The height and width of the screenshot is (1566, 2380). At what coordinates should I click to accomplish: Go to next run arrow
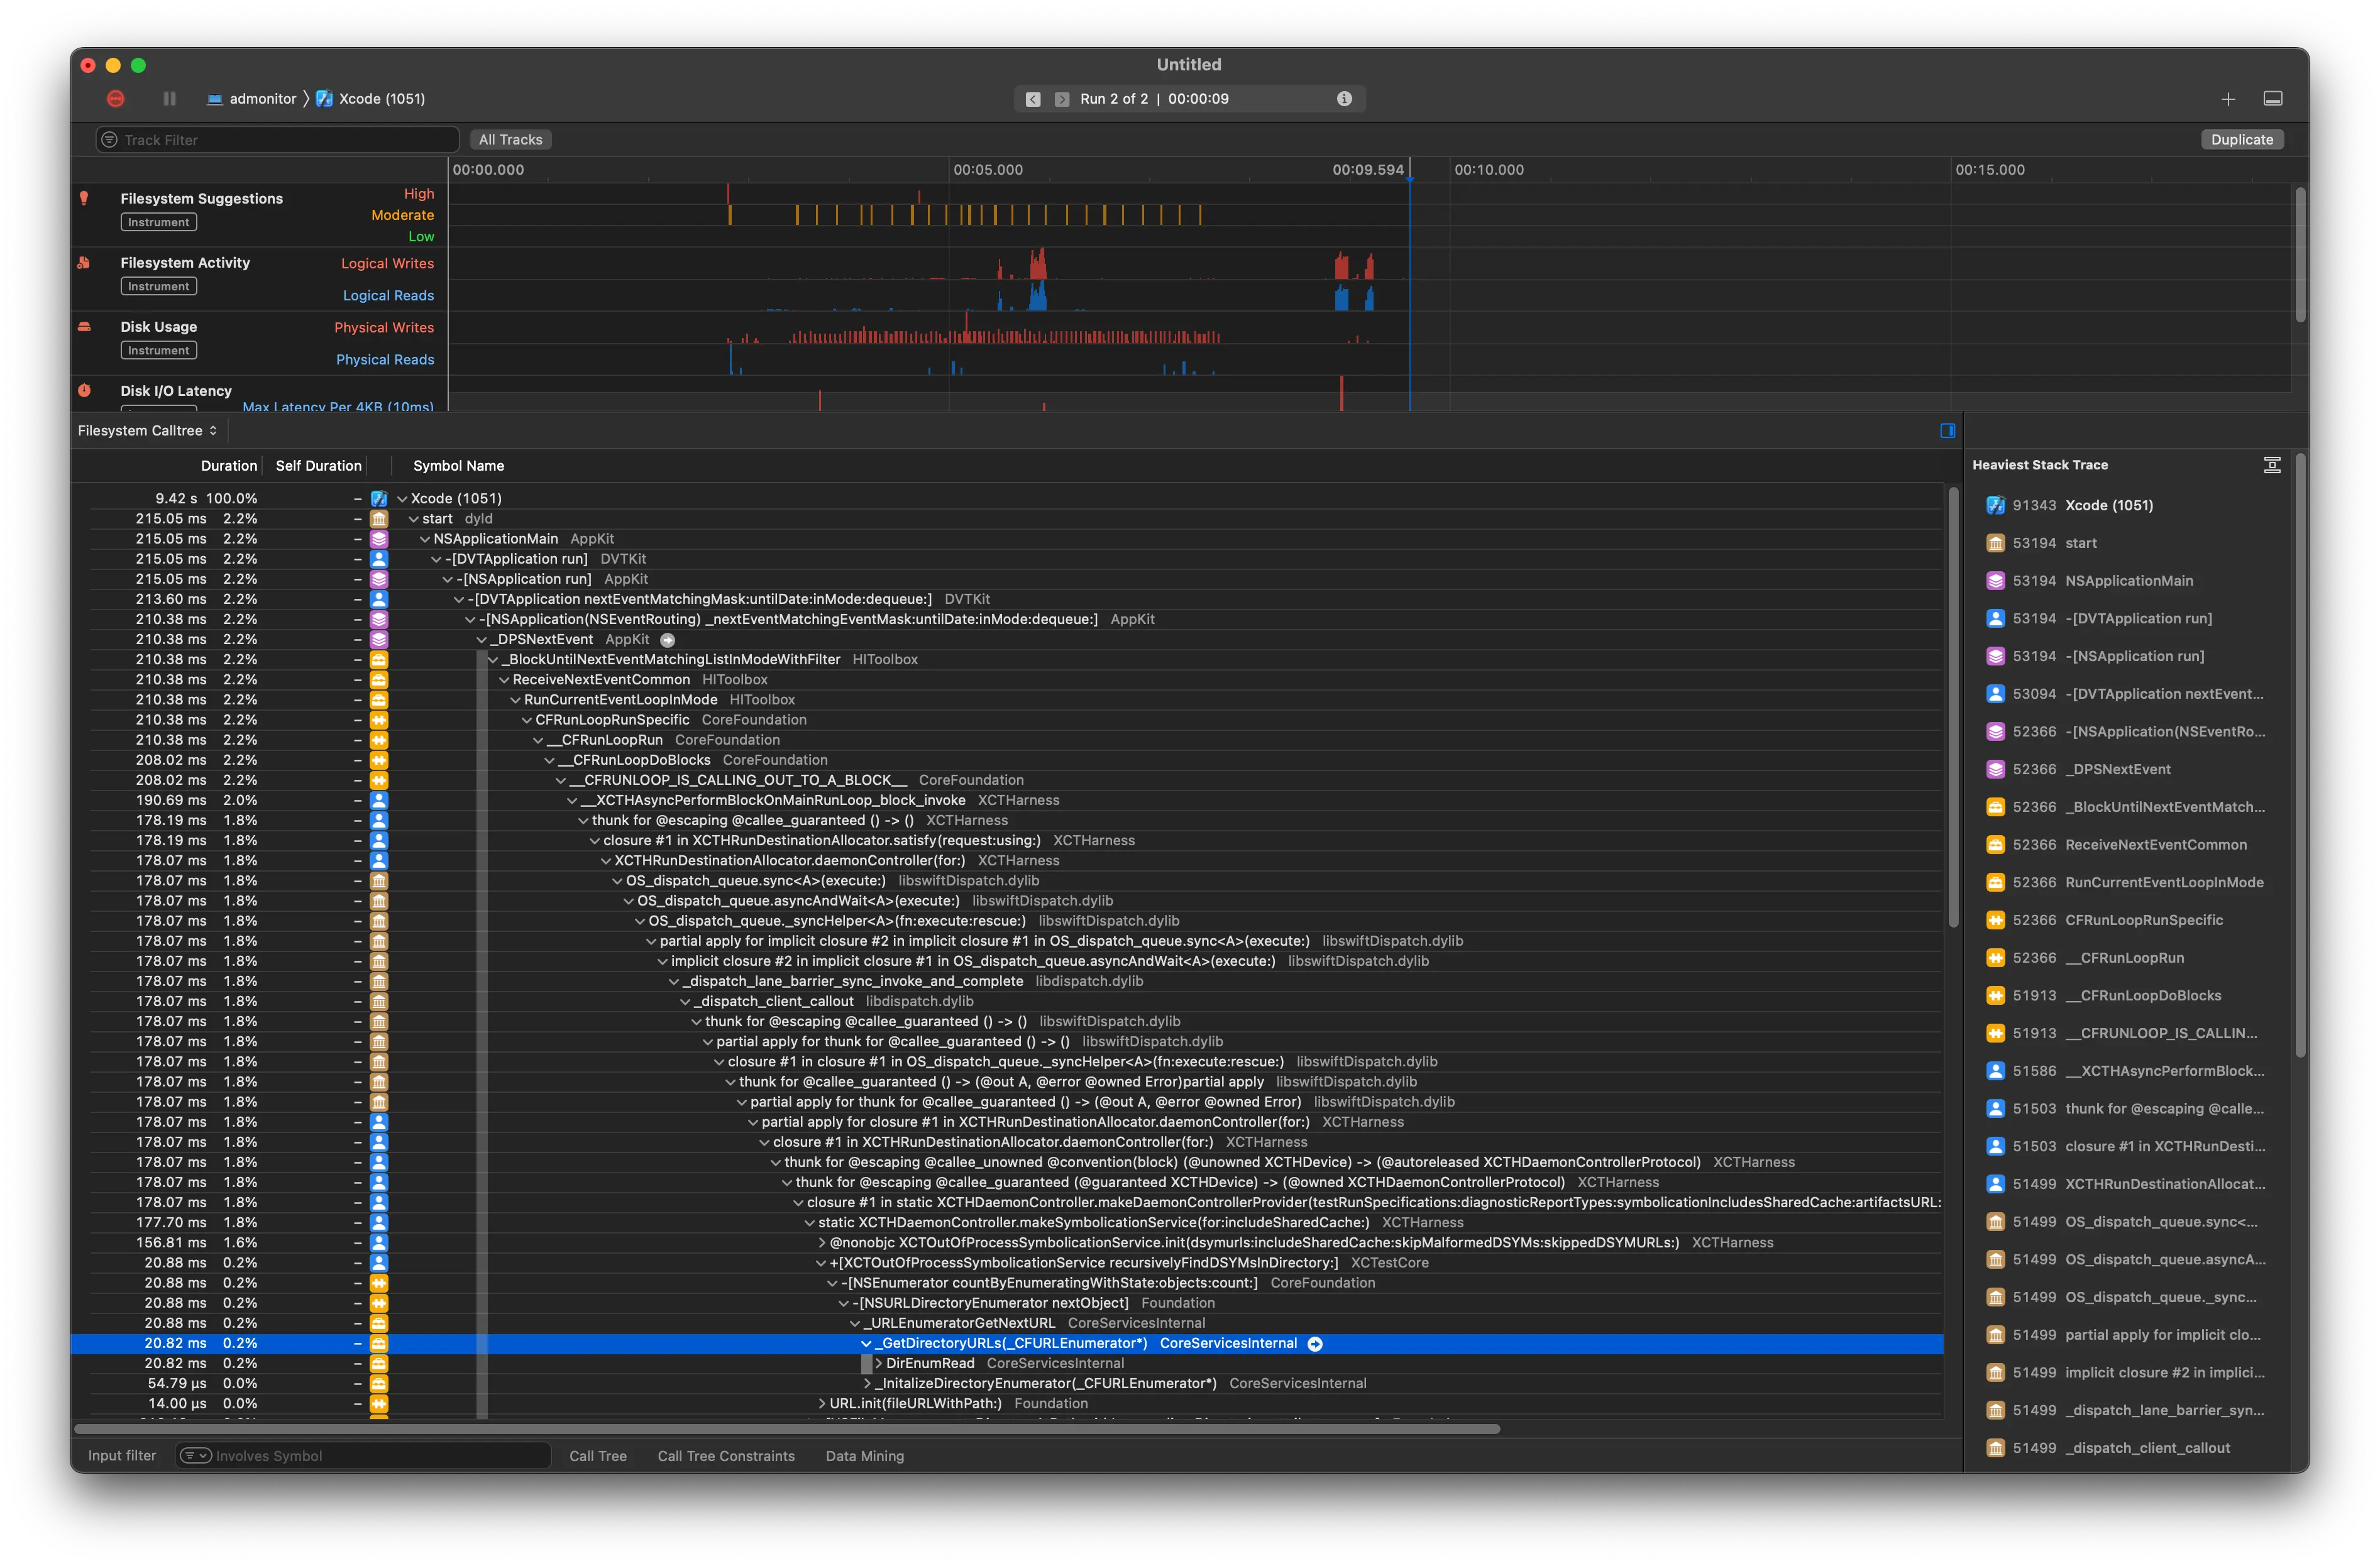[x=1061, y=99]
